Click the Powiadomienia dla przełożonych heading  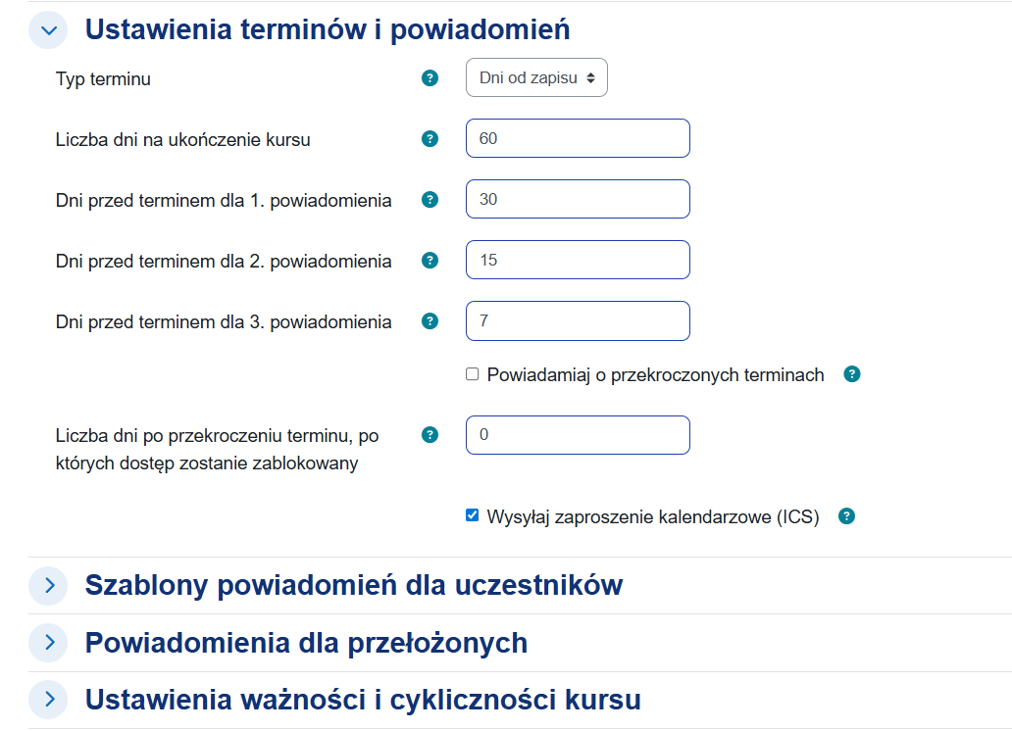(x=307, y=643)
